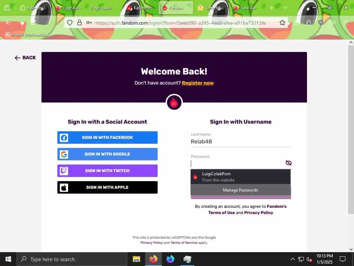This screenshot has width=354, height=266.
Task: Open the Windows notification center icon
Action: [x=343, y=259]
